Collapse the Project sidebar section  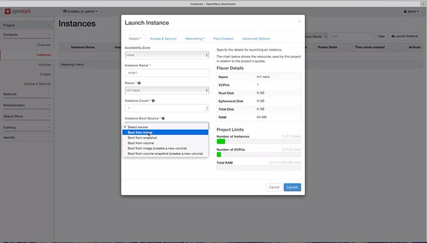click(27, 25)
